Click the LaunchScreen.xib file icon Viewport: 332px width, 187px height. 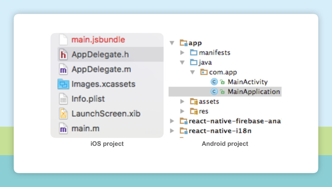tap(63, 114)
